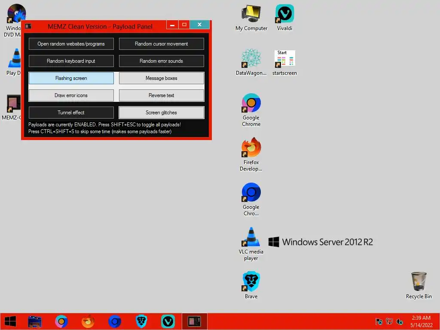Select Firefox Developer desktop shortcut

(x=251, y=154)
